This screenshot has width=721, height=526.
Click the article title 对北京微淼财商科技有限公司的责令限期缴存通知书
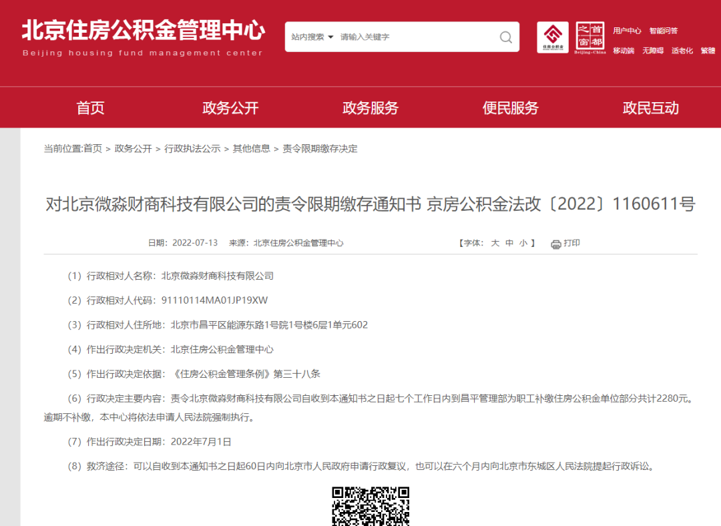233,204
